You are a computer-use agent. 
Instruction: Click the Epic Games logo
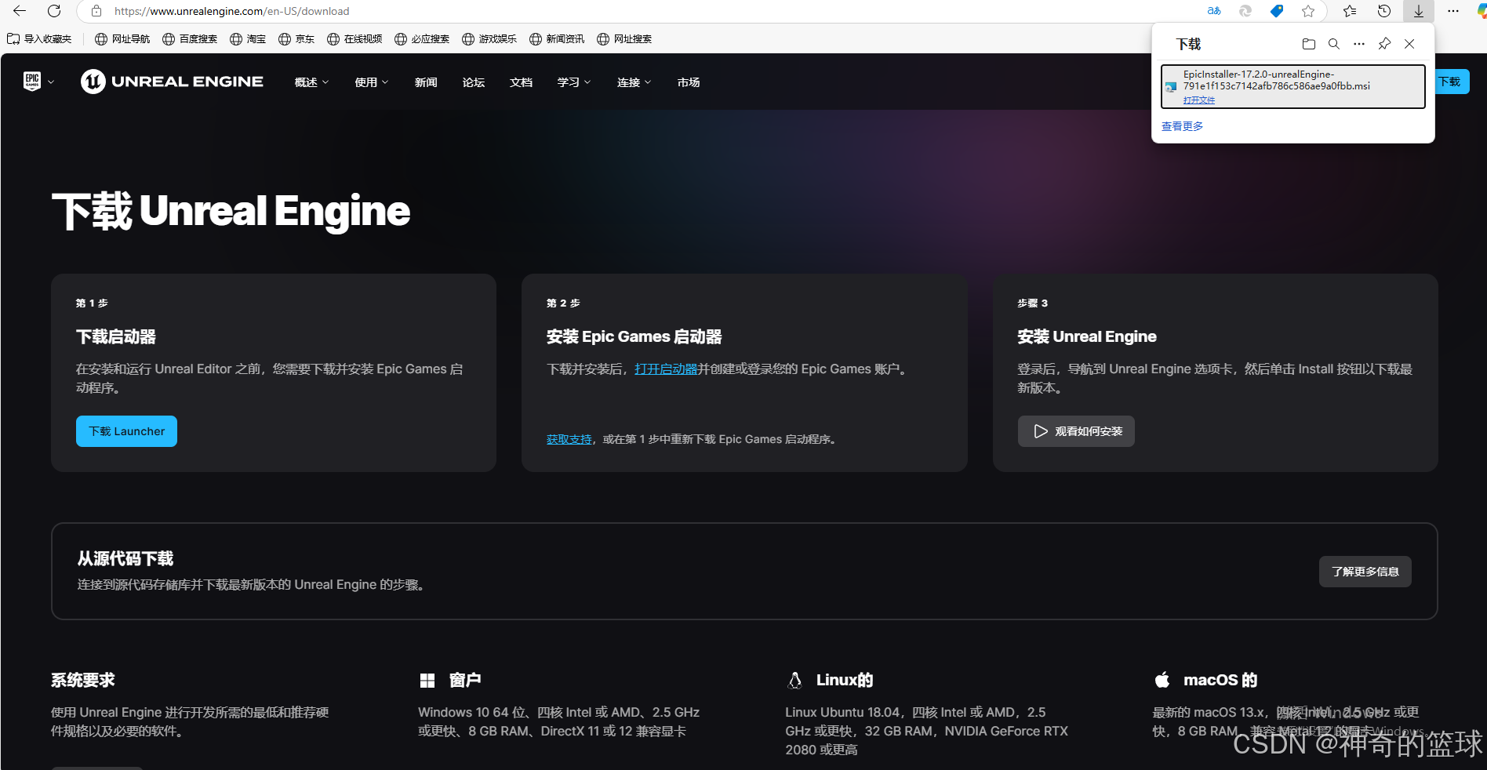(32, 82)
